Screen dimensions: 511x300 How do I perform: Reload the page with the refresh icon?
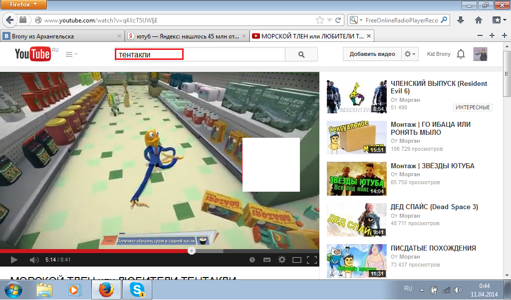point(338,20)
